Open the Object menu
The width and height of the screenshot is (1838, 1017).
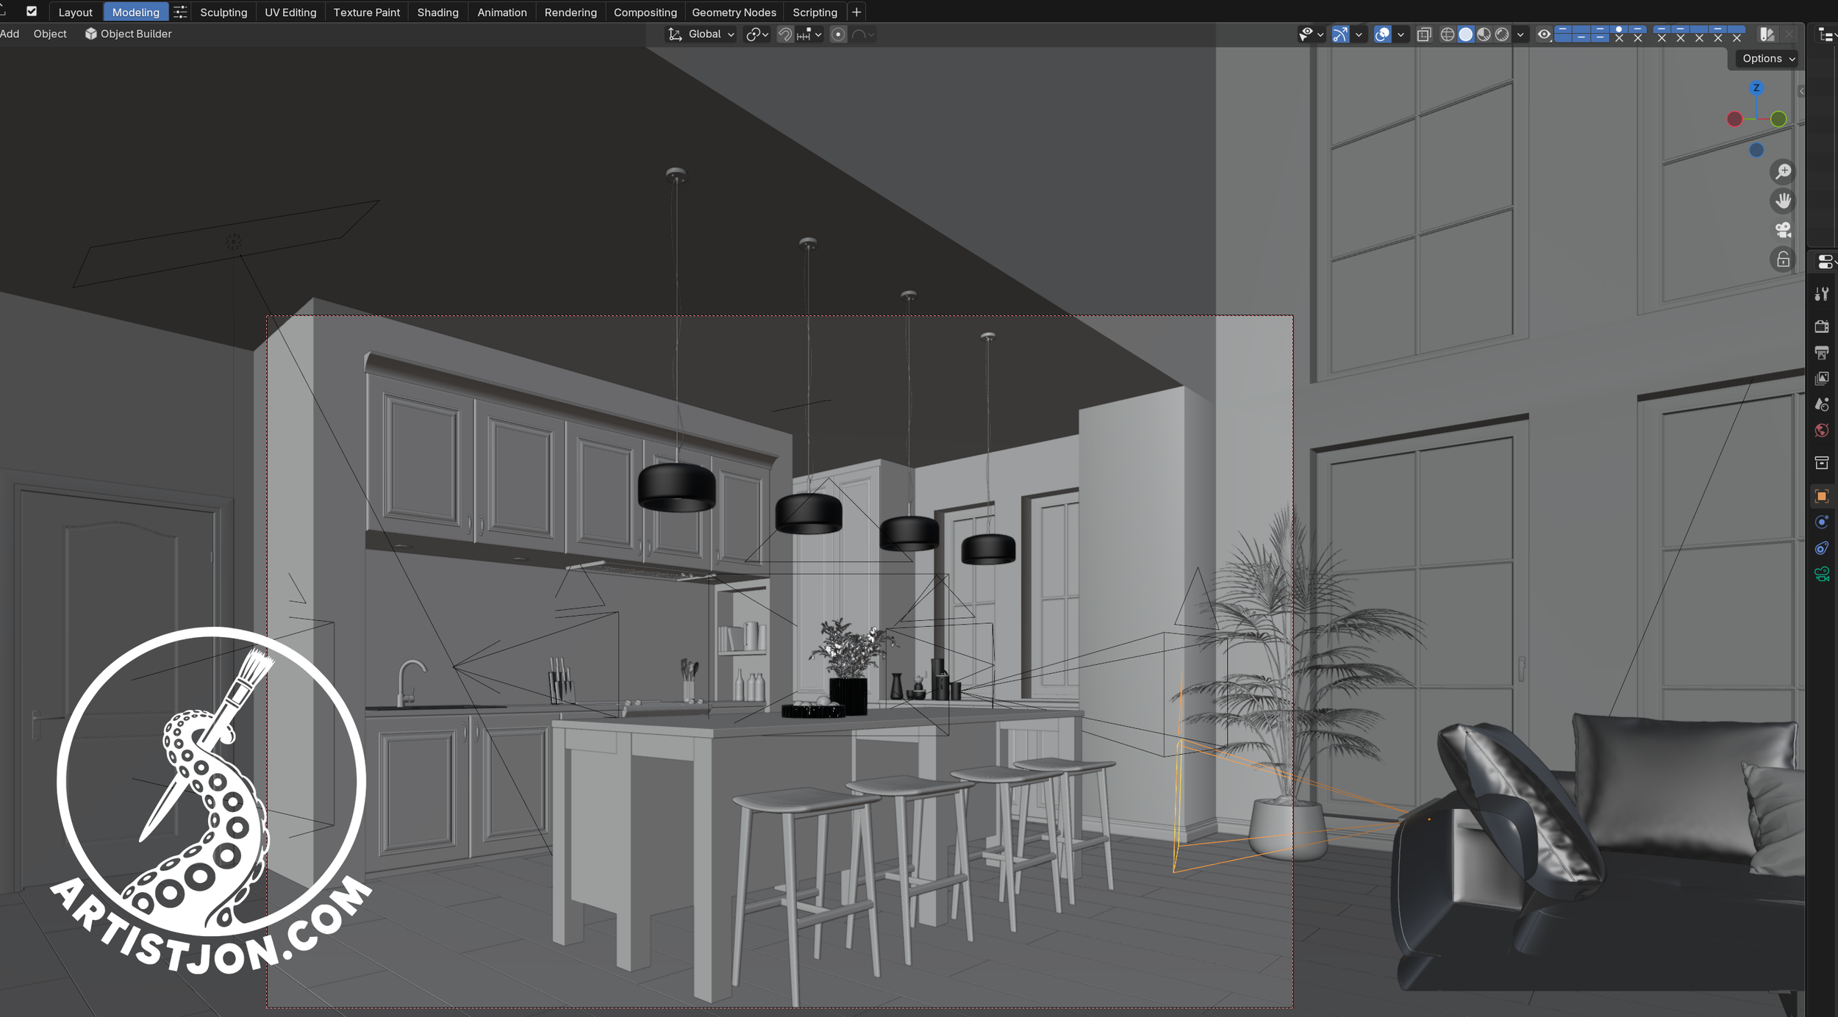50,34
